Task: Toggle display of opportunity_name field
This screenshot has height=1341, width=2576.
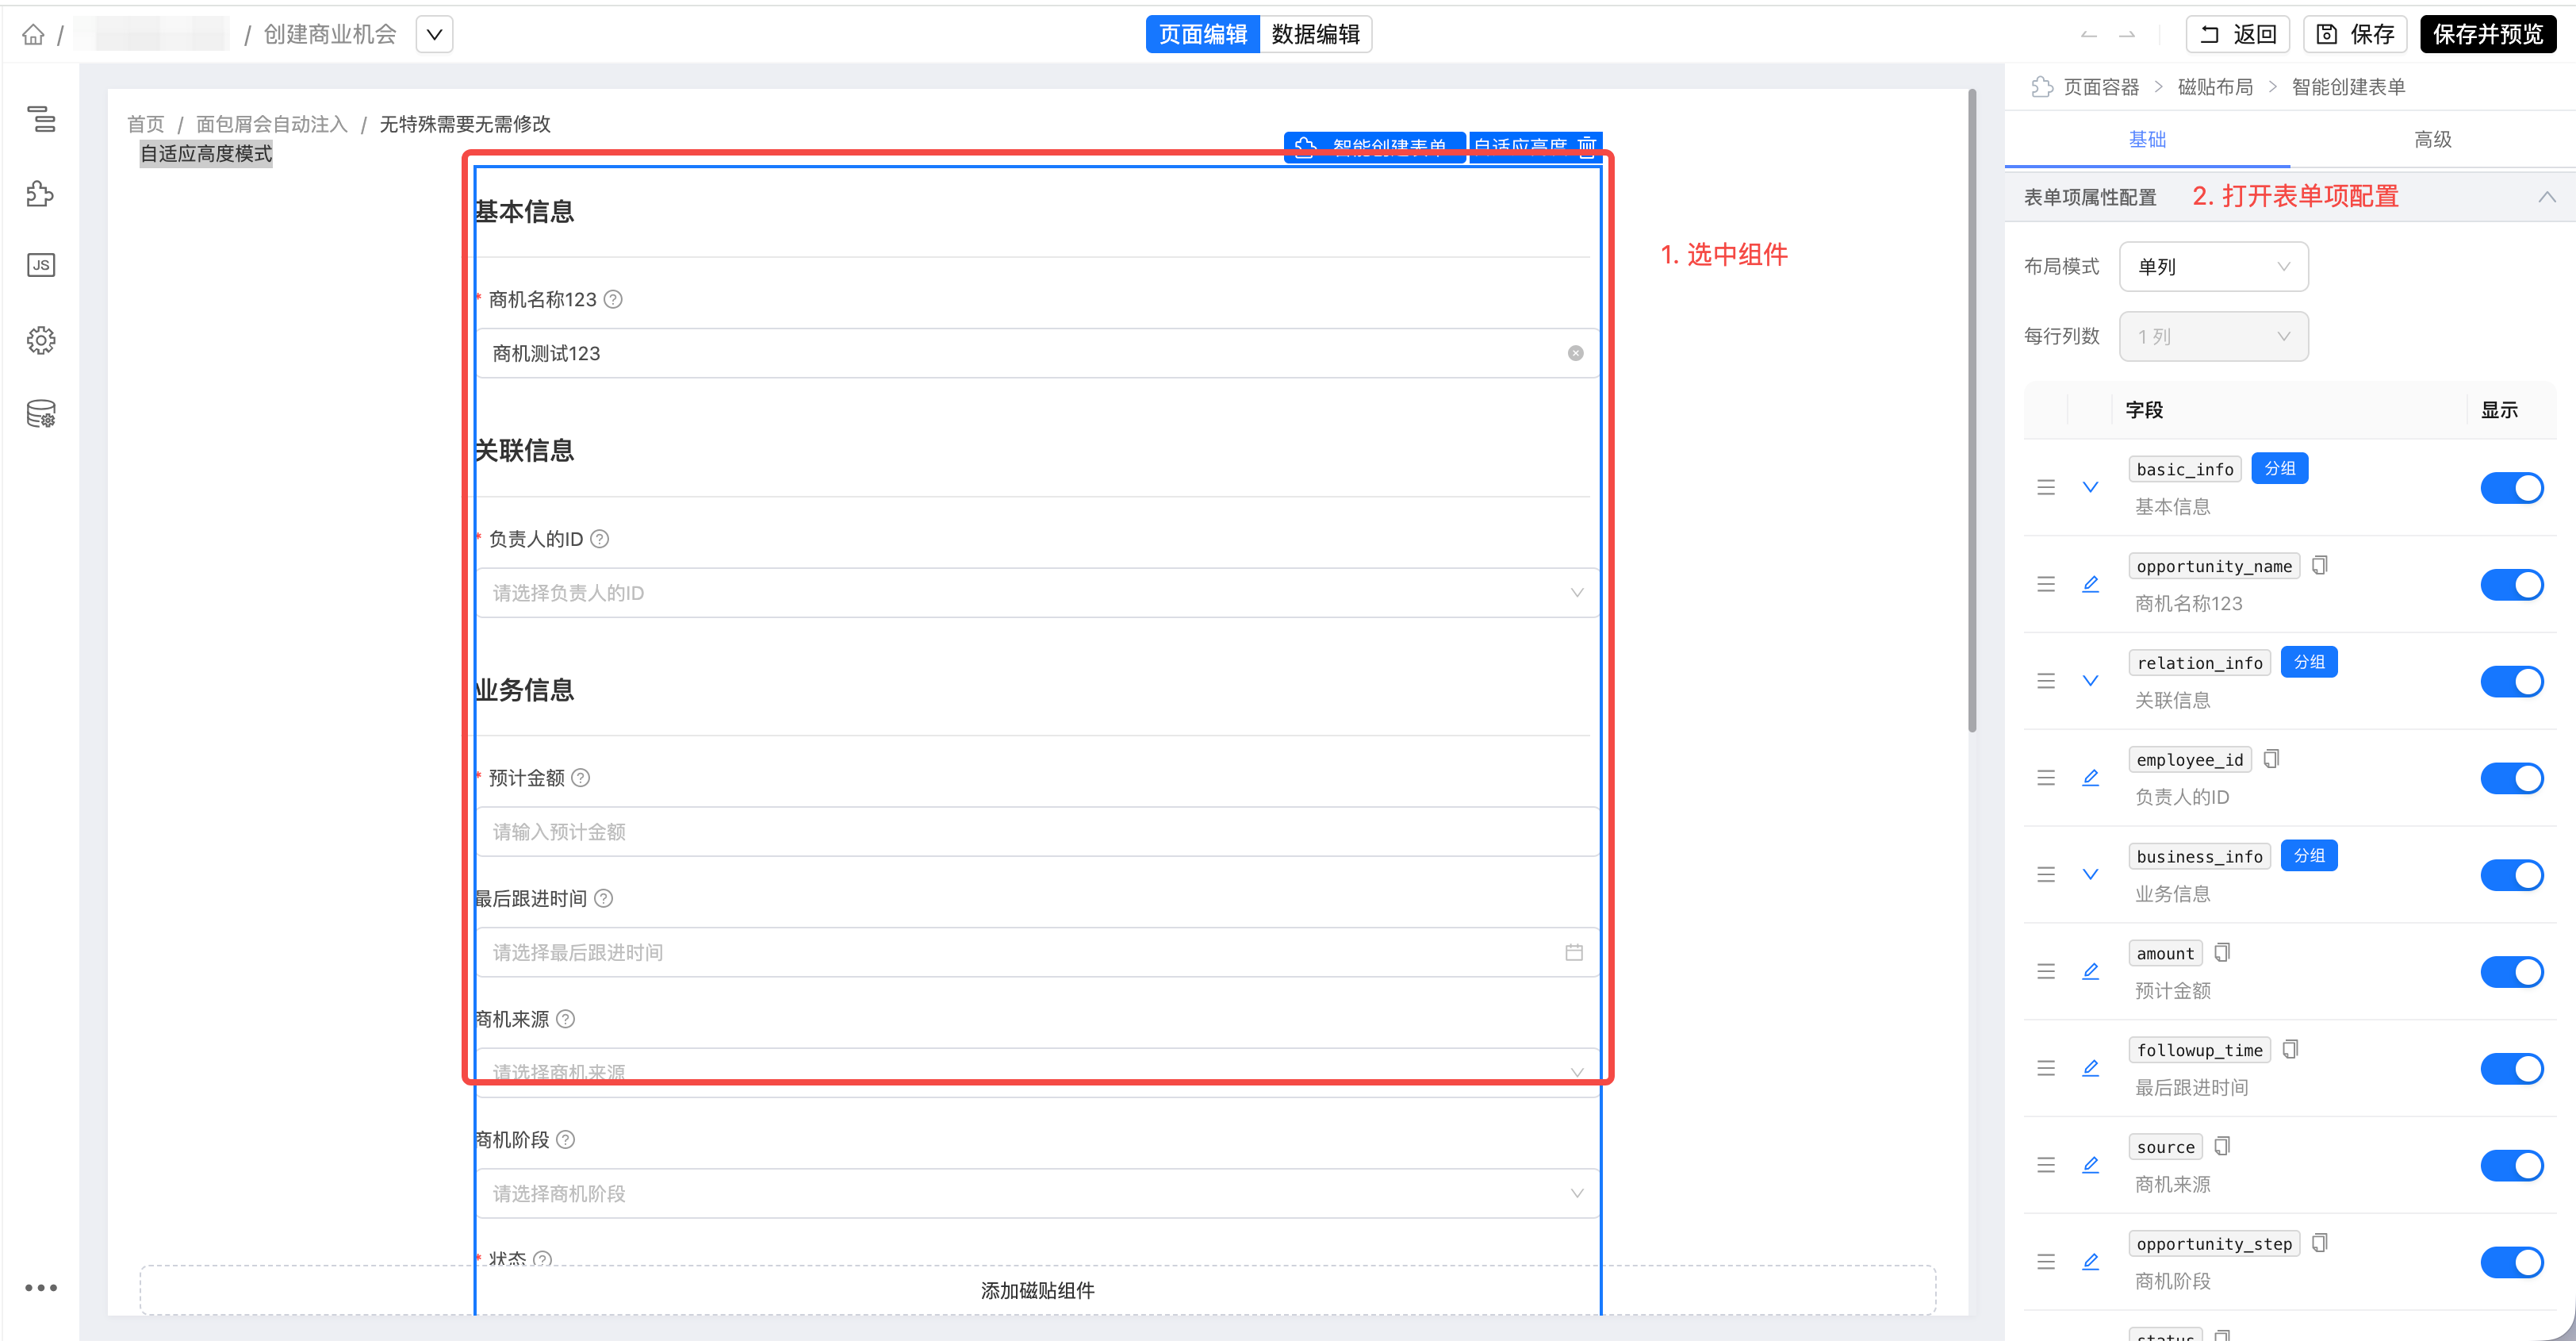Action: point(2511,586)
